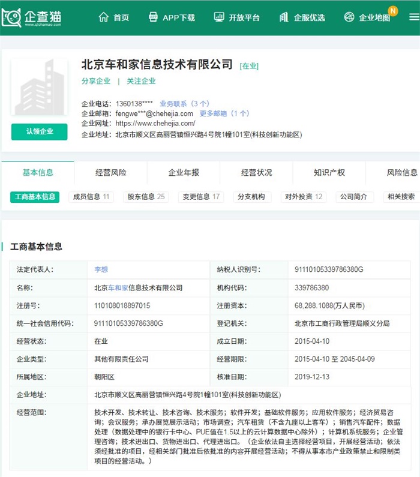Click the company title 北京车和家信息技术有限公司

(x=157, y=64)
